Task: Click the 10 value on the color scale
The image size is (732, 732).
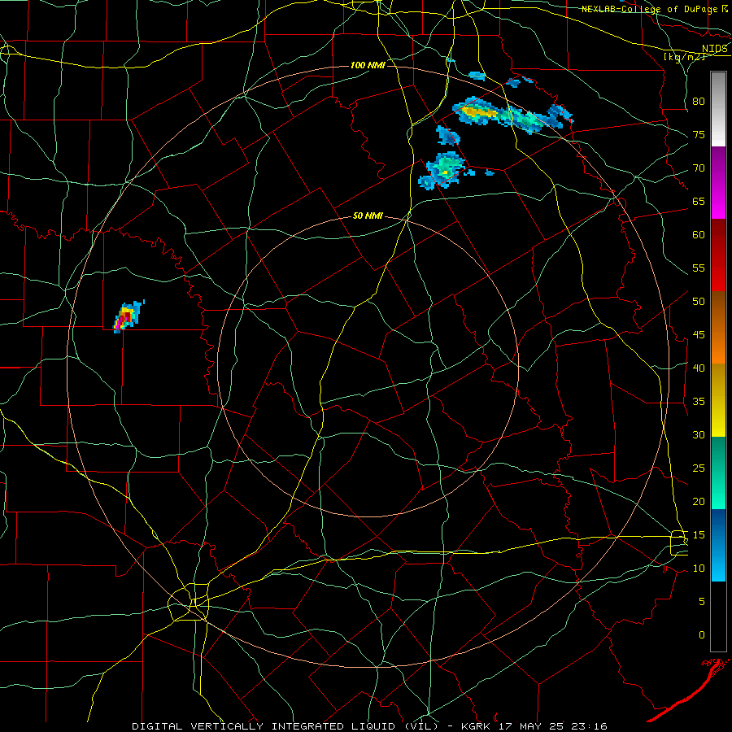Action: [699, 569]
